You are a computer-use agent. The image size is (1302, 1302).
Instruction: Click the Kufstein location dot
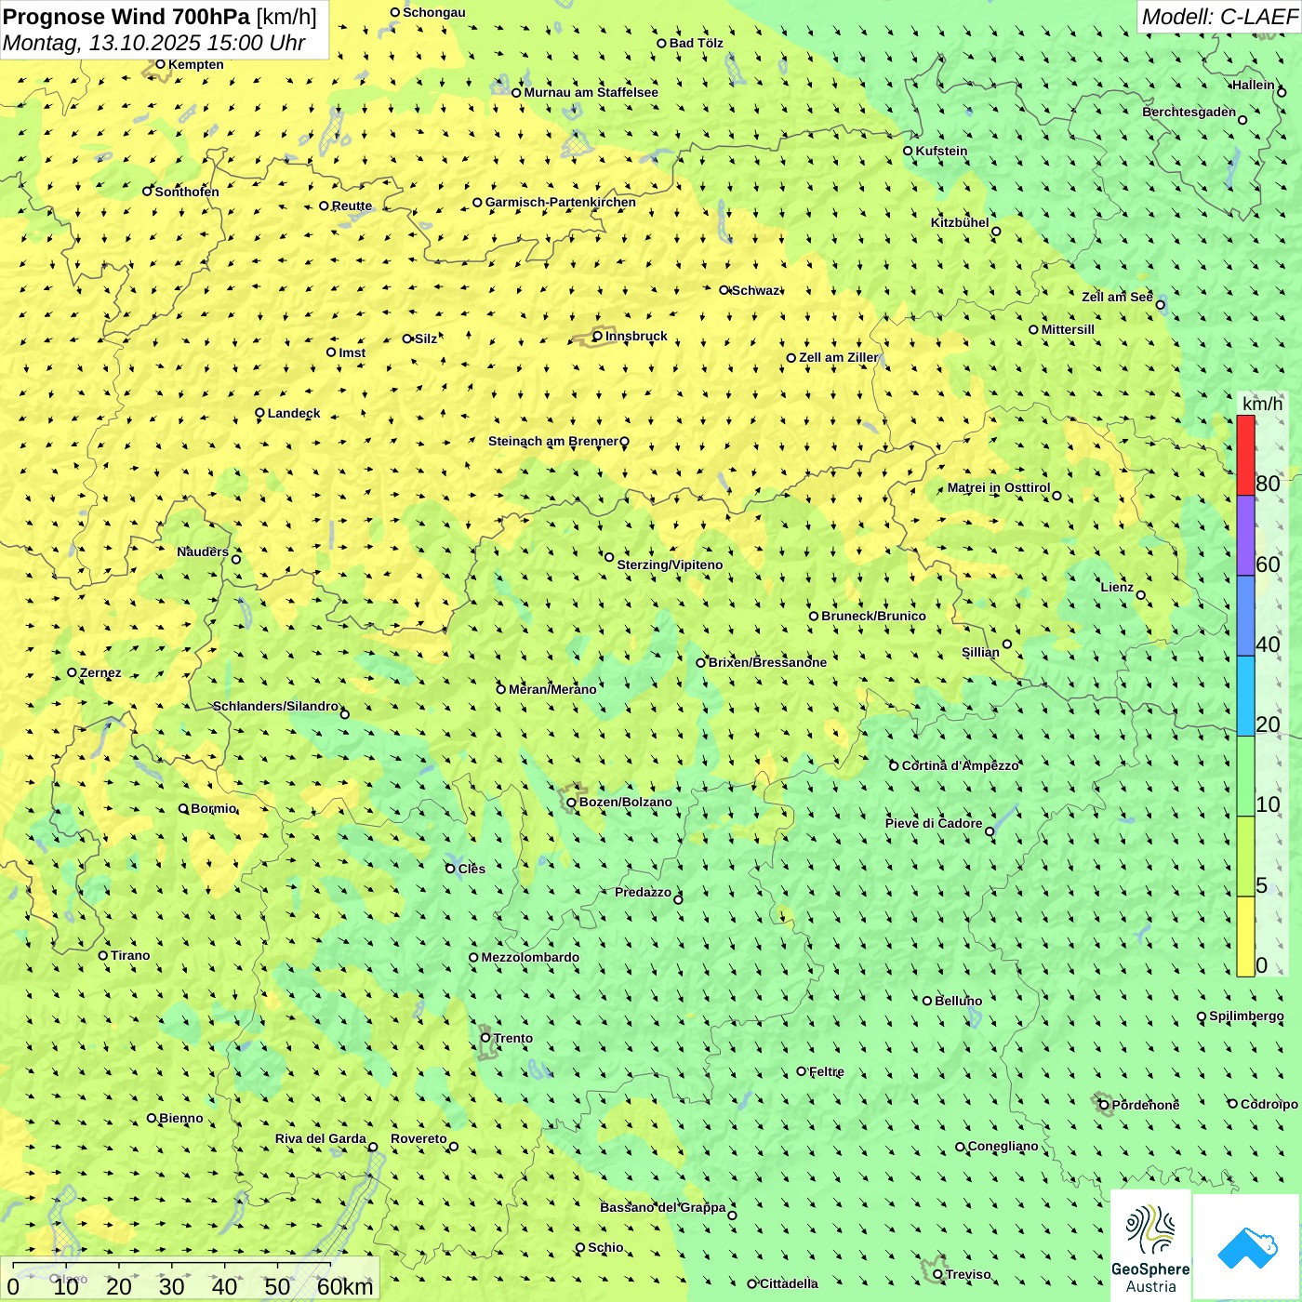[909, 151]
